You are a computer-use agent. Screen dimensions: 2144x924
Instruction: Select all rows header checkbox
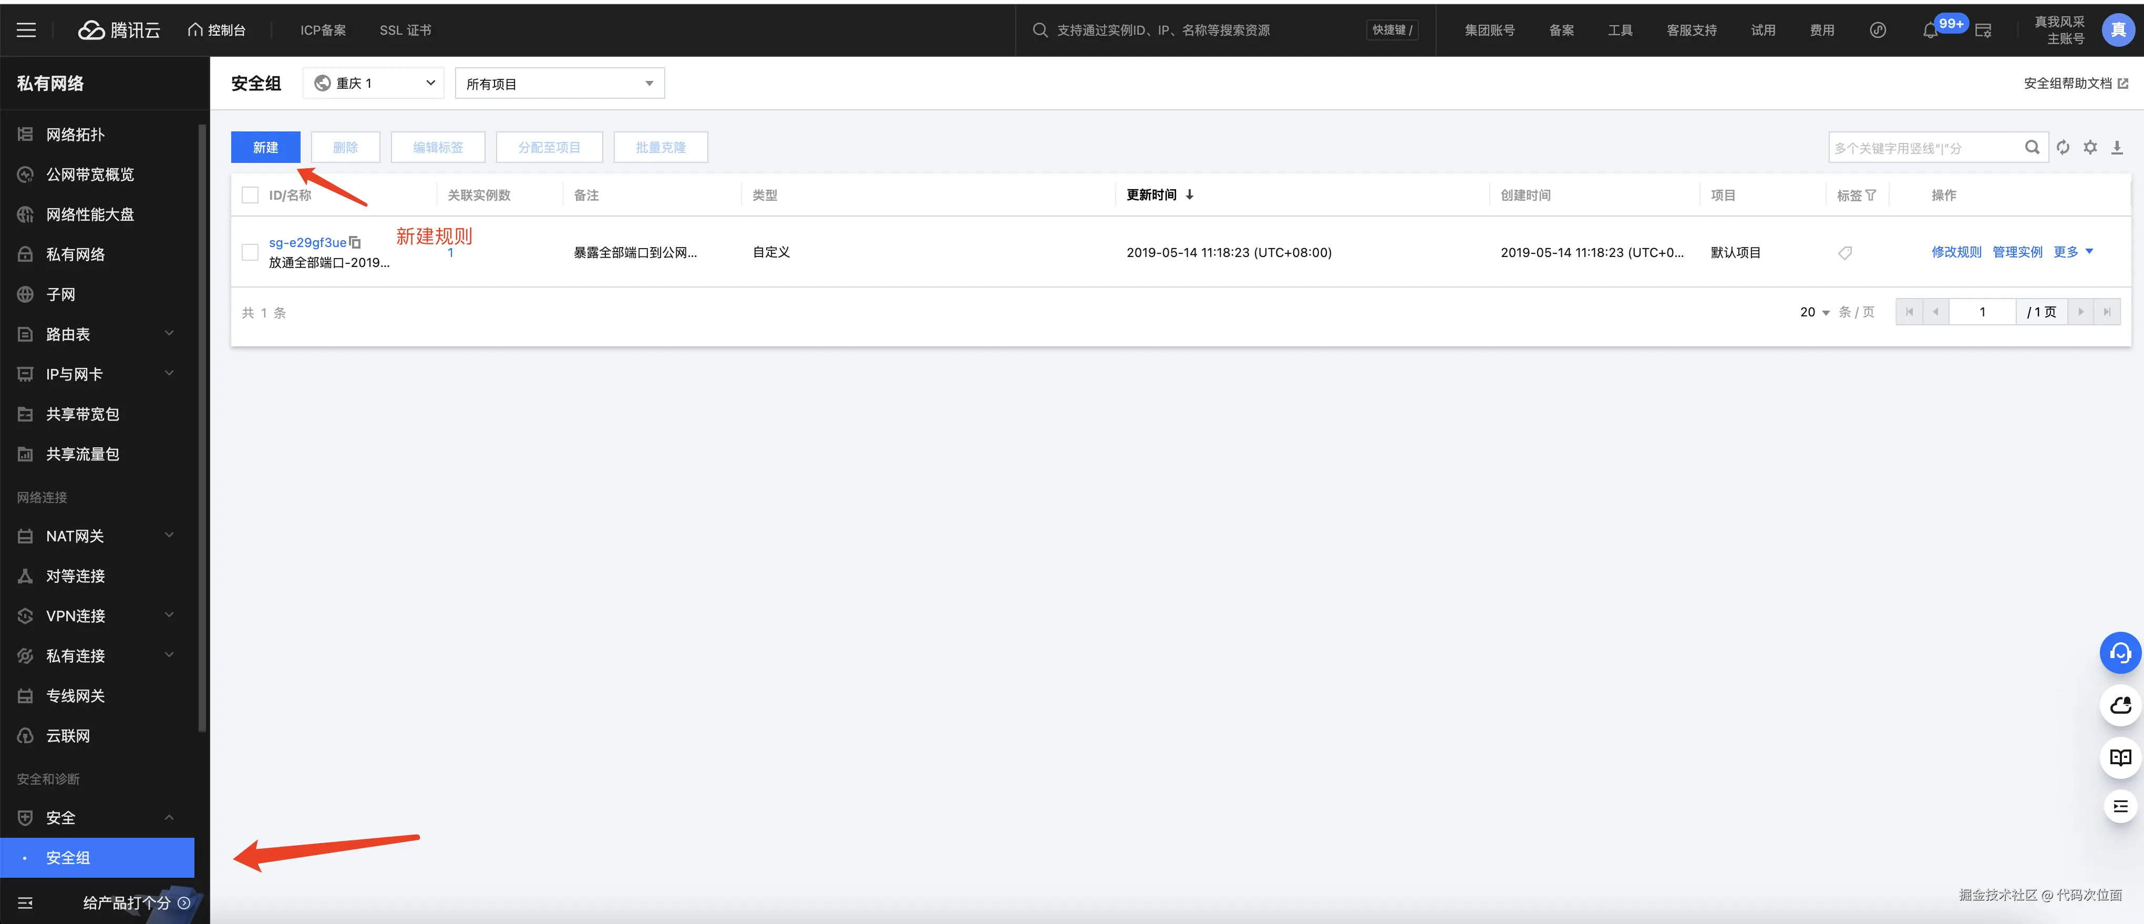[x=250, y=195]
